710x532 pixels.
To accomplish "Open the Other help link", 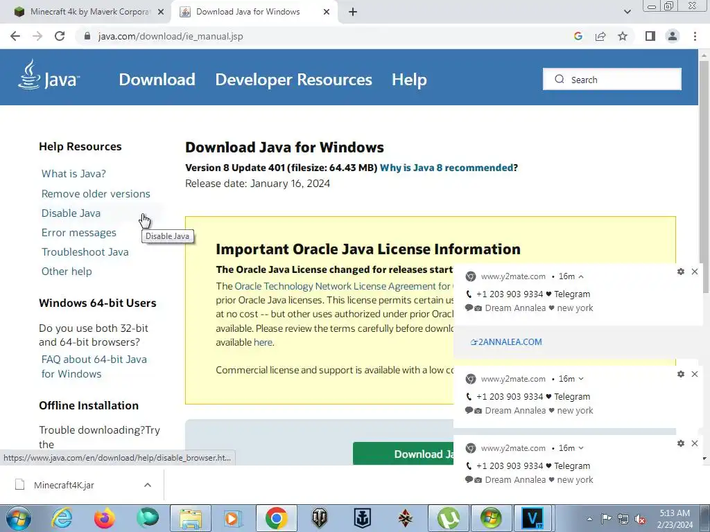I will coord(67,272).
